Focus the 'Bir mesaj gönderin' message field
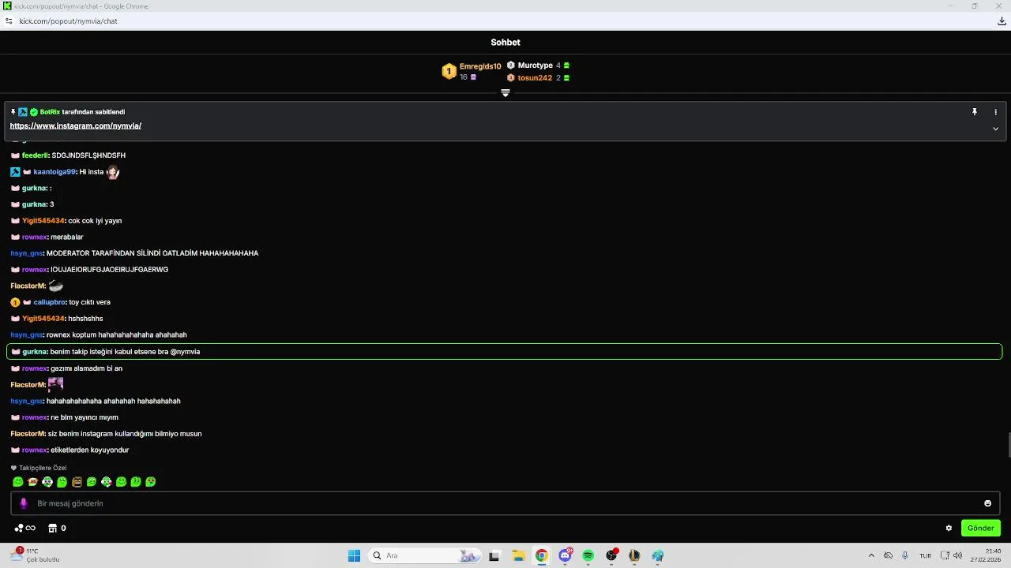Image resolution: width=1011 pixels, height=568 pixels. [x=505, y=503]
